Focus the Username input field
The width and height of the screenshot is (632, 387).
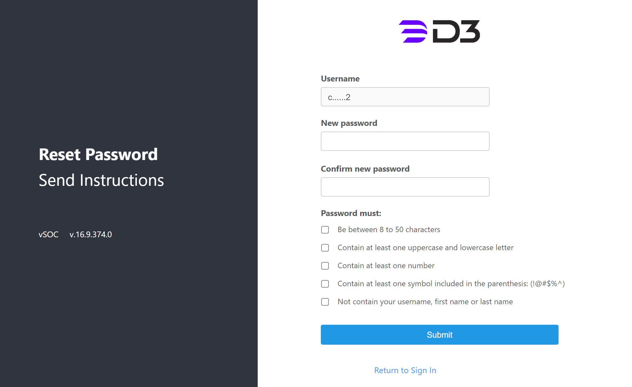click(x=405, y=97)
